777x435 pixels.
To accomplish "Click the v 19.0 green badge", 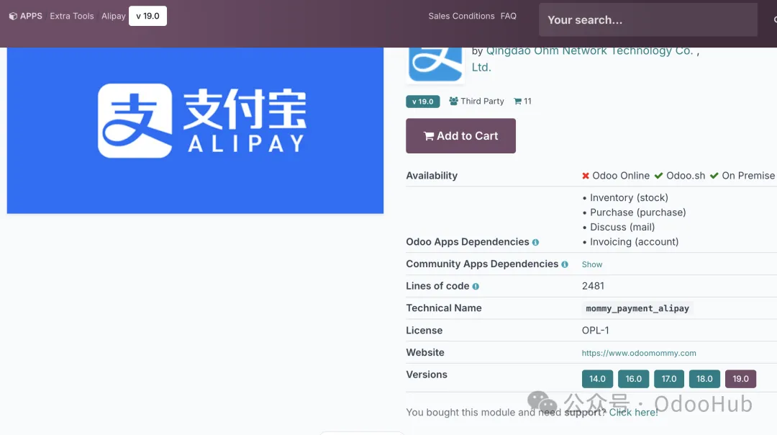I will [x=423, y=101].
